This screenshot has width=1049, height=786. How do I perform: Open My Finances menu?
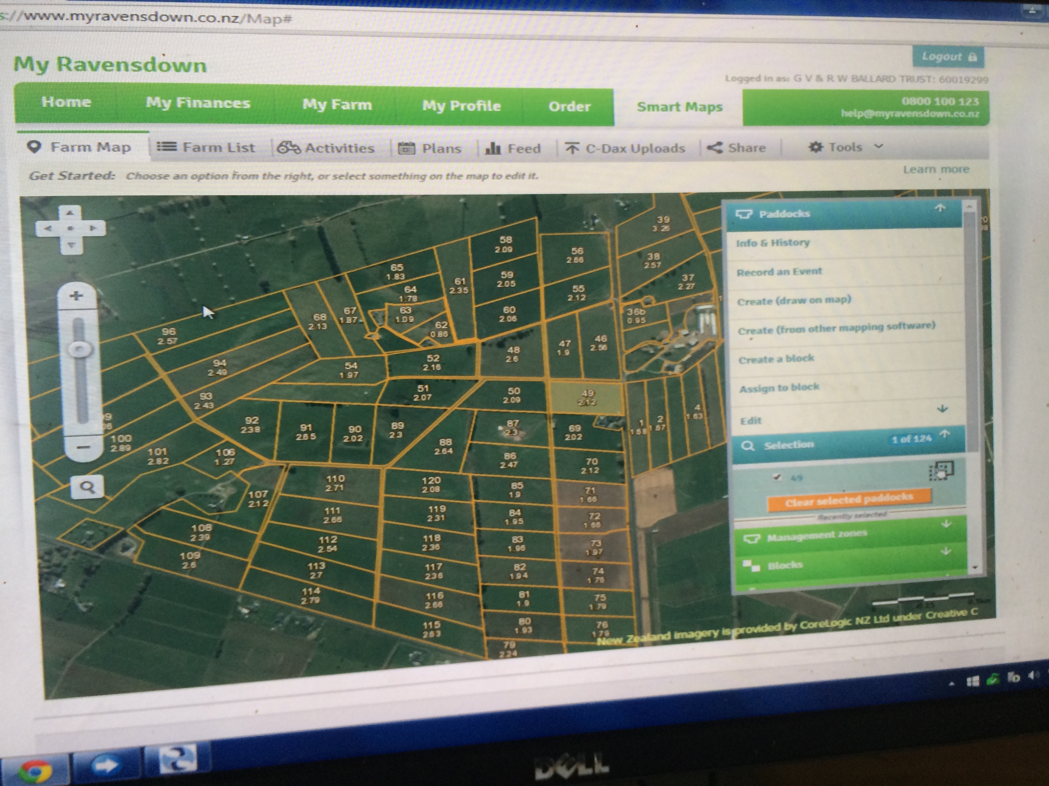pyautogui.click(x=198, y=103)
